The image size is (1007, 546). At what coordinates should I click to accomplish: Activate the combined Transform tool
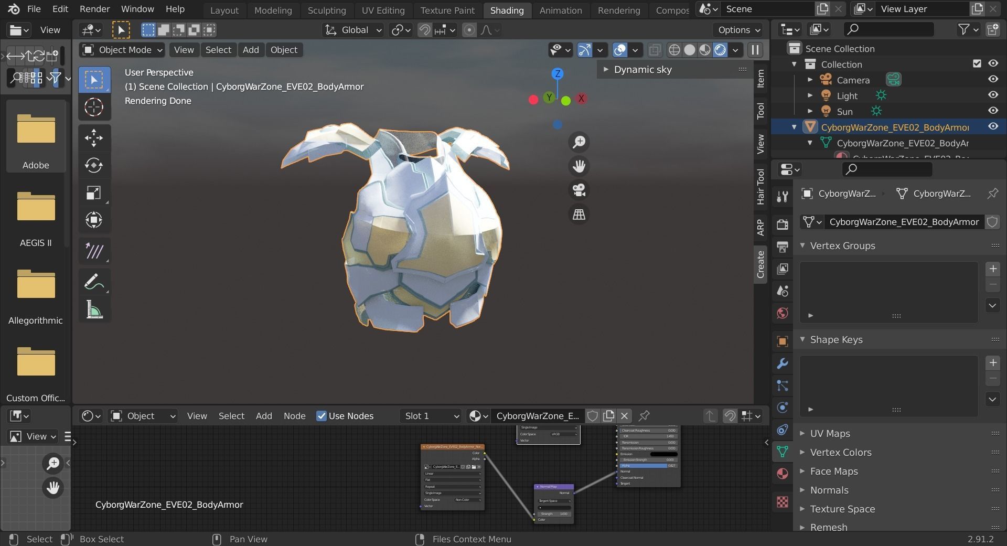[94, 220]
